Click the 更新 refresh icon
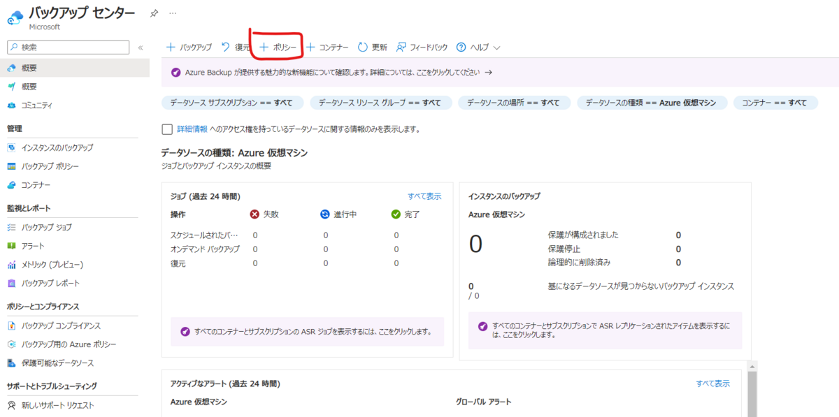Viewport: 839px width, 417px height. pos(363,47)
